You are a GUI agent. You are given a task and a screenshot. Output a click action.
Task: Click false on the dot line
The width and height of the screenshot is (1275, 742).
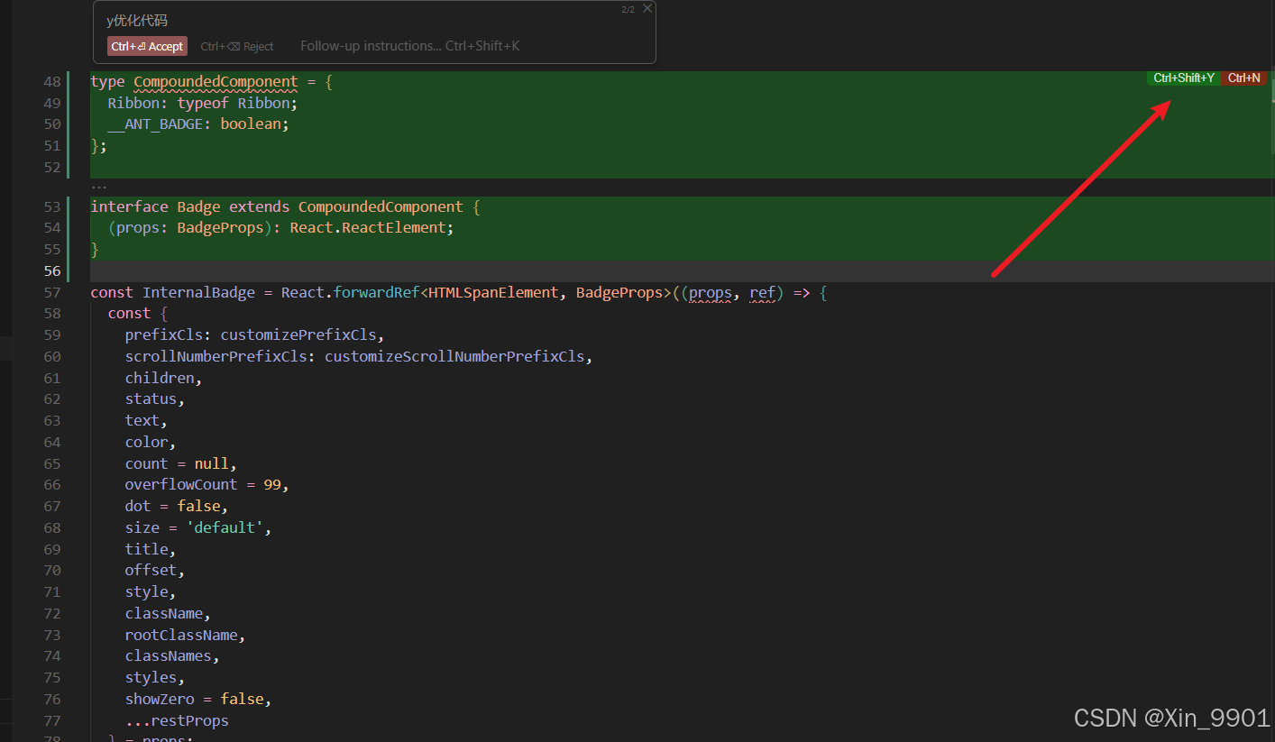198,507
